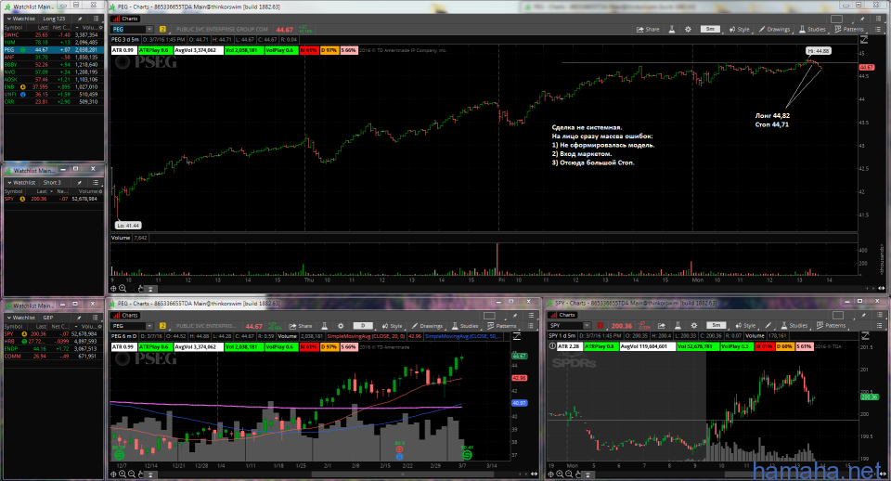Open Drawings menu in main PEG chart

(774, 29)
